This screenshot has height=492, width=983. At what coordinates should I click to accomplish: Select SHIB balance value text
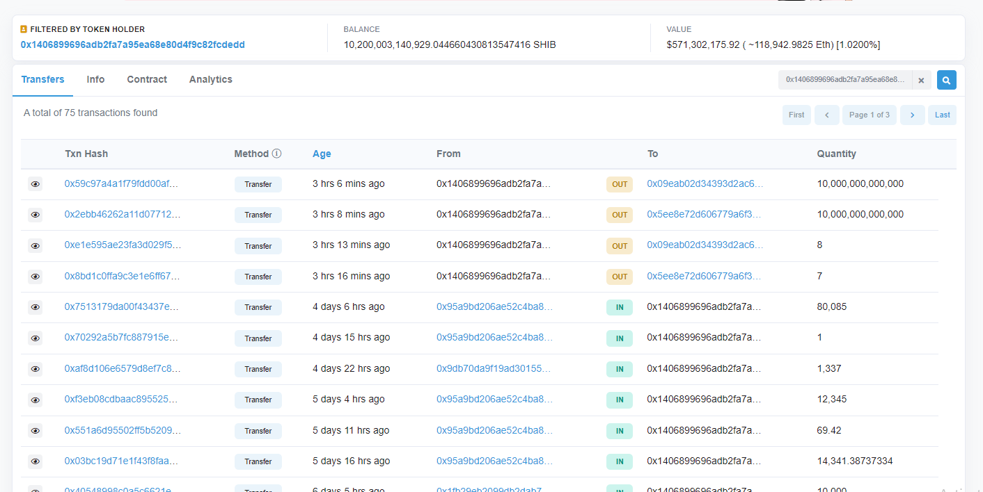pyautogui.click(x=450, y=44)
